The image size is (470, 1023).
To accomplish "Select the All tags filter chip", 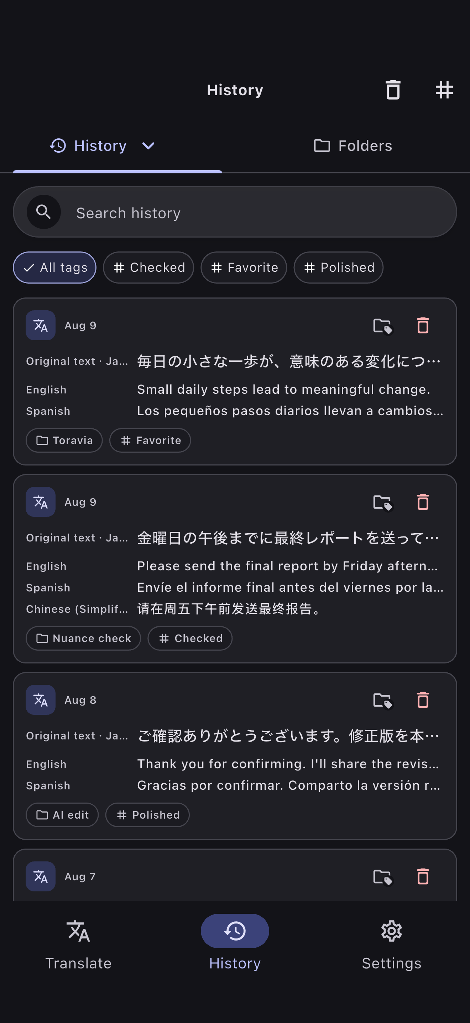I will [55, 268].
